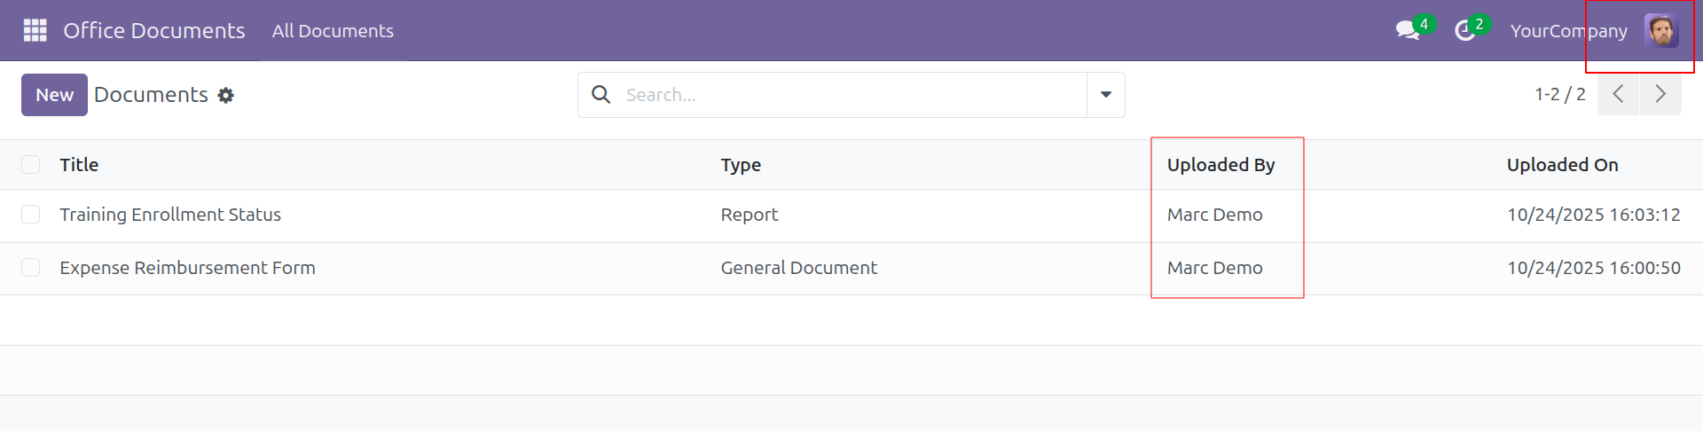The image size is (1703, 431).
Task: Open the apps grid home menu
Action: click(x=35, y=30)
